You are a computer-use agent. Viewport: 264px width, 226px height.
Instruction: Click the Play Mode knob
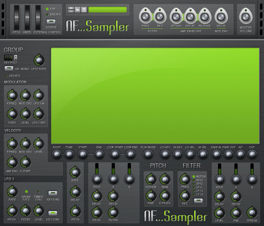(x=148, y=154)
